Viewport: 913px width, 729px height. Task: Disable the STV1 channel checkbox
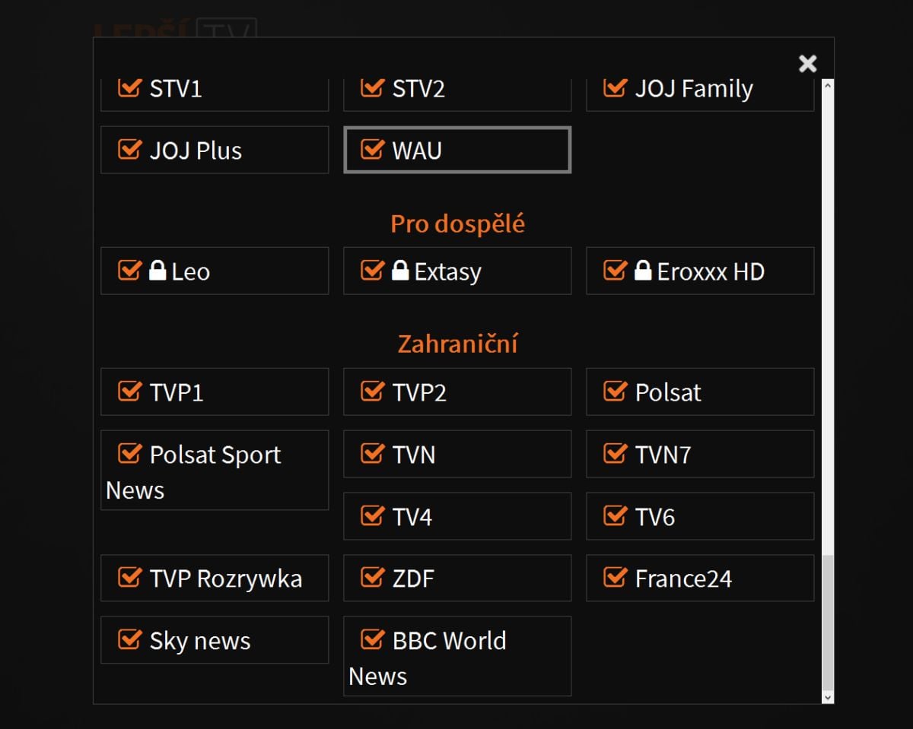pyautogui.click(x=129, y=87)
